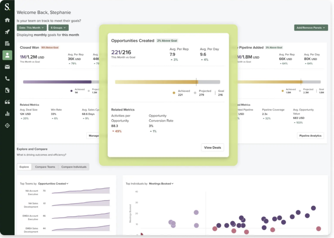The image size is (334, 238).
Task: Select the person icon in sidebar
Action: 7,55
